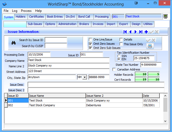Open the state NM dropdown
This screenshot has height=132, width=172.
pos(85,77)
